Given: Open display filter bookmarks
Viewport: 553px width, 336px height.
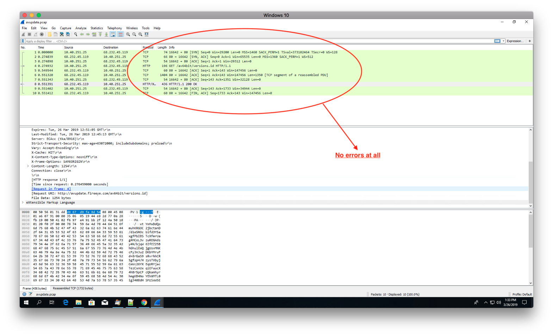Looking at the screenshot, I should [23, 41].
